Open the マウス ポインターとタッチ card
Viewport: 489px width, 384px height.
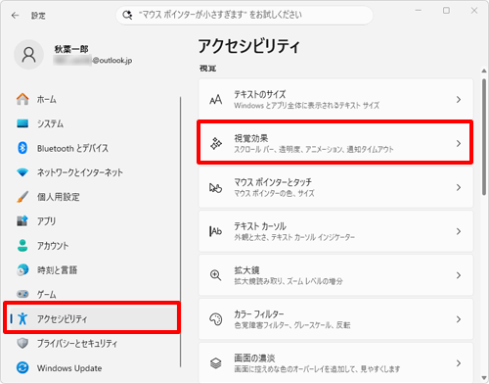coord(335,187)
